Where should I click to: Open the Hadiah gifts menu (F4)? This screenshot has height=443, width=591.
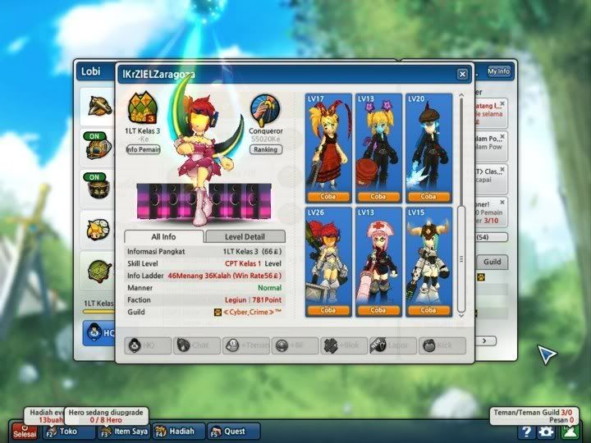click(179, 432)
